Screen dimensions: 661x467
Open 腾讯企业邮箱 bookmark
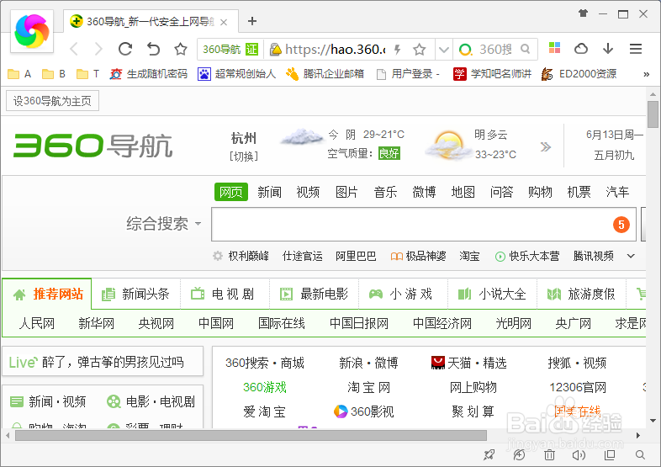[325, 74]
